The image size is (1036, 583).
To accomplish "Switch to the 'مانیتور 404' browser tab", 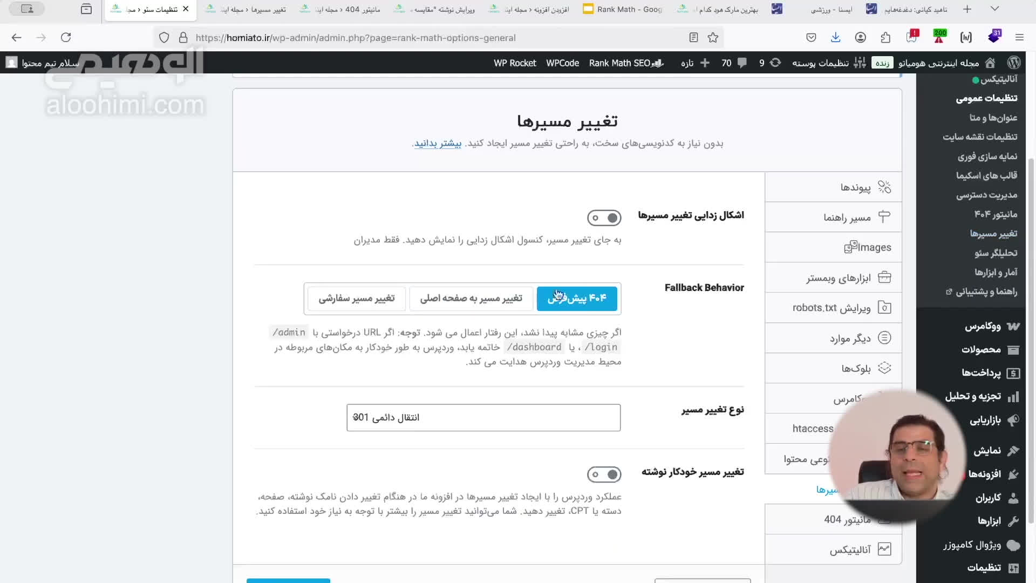I will point(340,9).
